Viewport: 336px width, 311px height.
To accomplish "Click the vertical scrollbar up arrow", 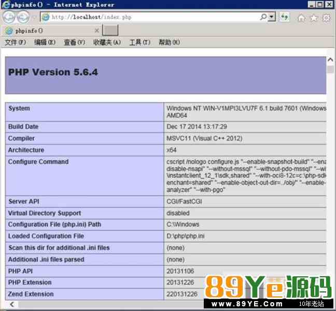I will point(330,60).
